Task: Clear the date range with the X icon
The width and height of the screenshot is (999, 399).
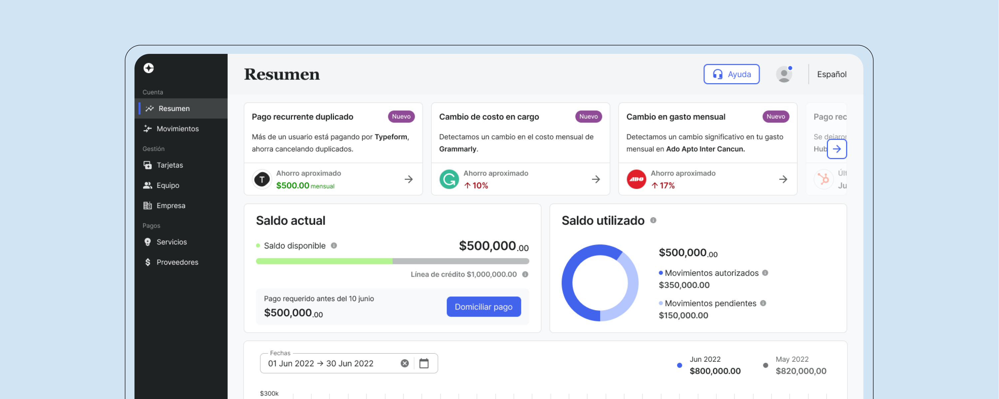Action: click(405, 363)
